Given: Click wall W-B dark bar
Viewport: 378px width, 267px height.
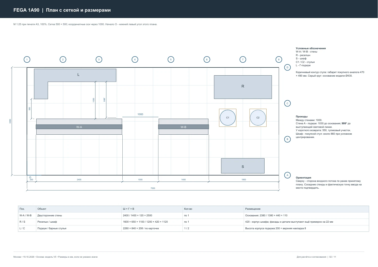Looking at the screenshot, I should click(x=184, y=127).
